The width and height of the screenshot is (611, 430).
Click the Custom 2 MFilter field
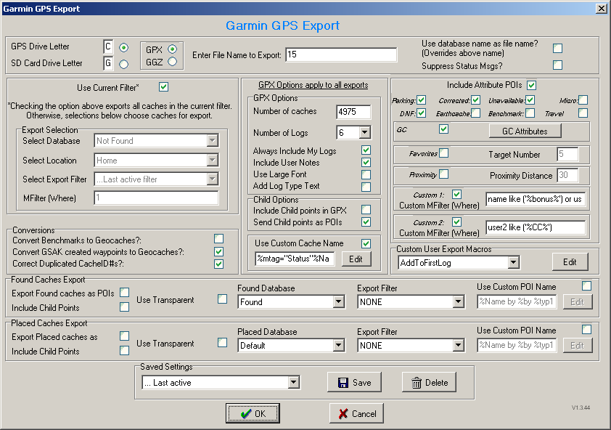click(536, 227)
